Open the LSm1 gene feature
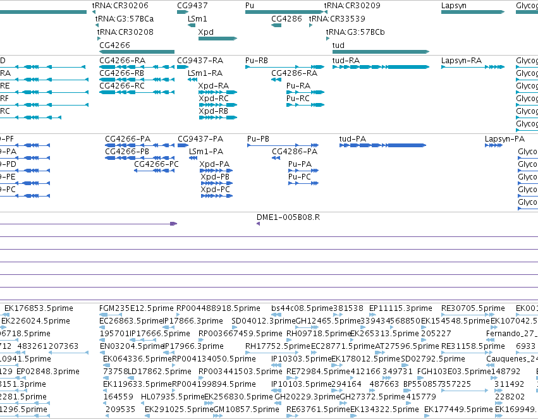The height and width of the screenshot is (419, 538). (192, 25)
